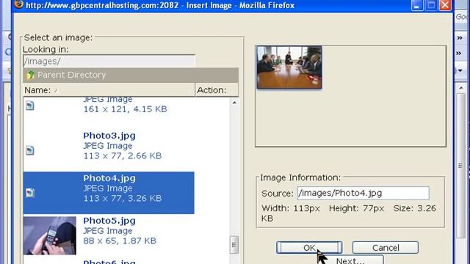Click the upper toolbar overflow chevron in background window
The width and height of the screenshot is (470, 264).
tap(460, 37)
